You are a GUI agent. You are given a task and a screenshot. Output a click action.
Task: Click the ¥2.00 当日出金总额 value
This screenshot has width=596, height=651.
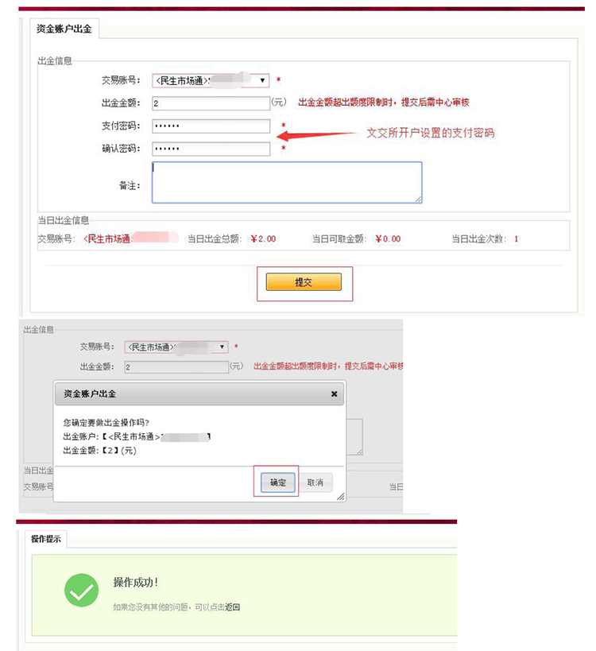263,239
